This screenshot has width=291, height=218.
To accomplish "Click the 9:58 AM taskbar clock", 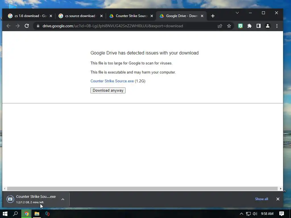I will (x=267, y=214).
